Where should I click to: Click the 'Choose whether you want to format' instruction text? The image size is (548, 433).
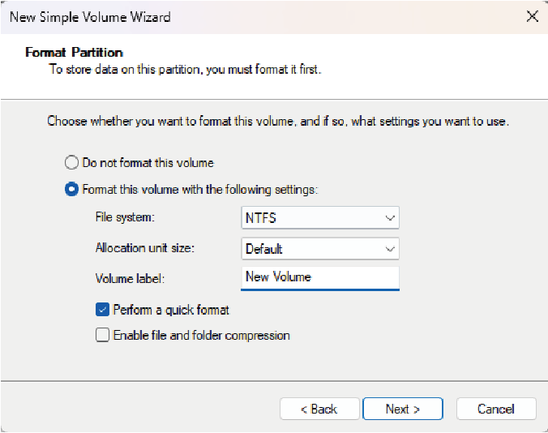pos(277,122)
